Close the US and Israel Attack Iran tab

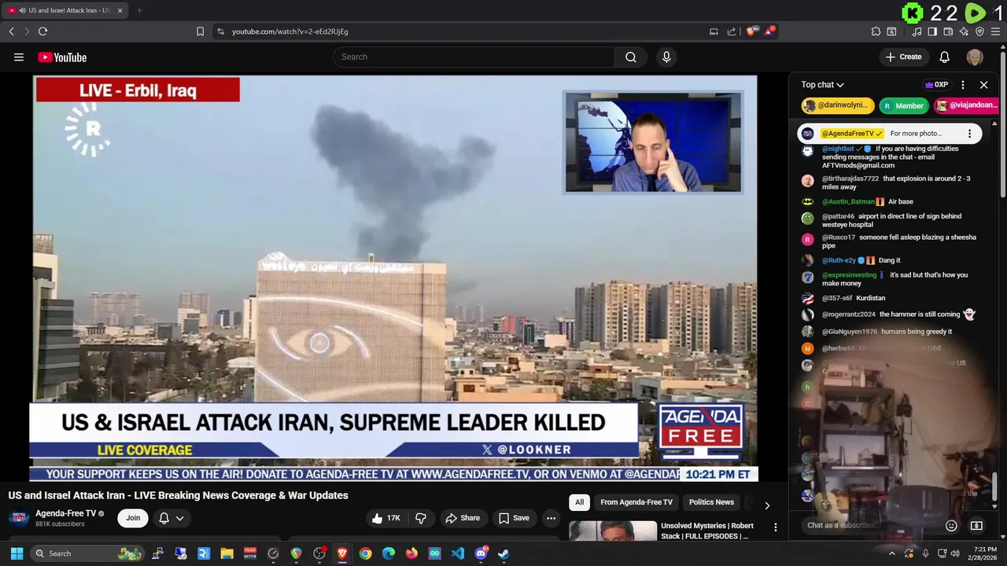(120, 10)
